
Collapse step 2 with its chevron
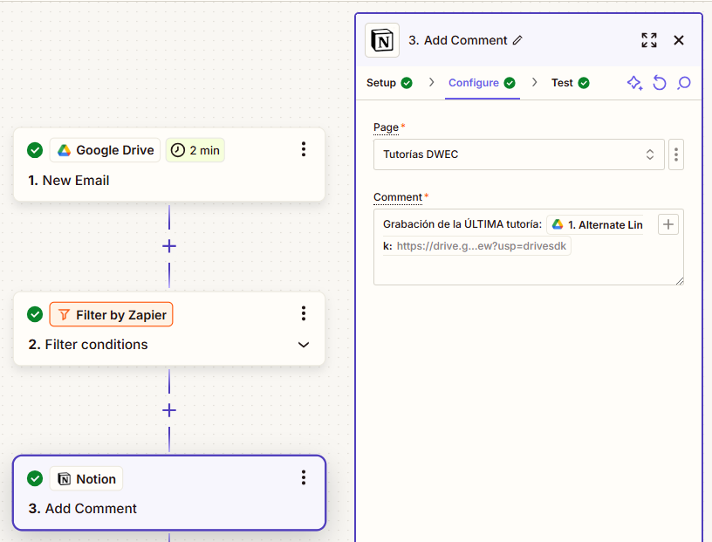[303, 345]
